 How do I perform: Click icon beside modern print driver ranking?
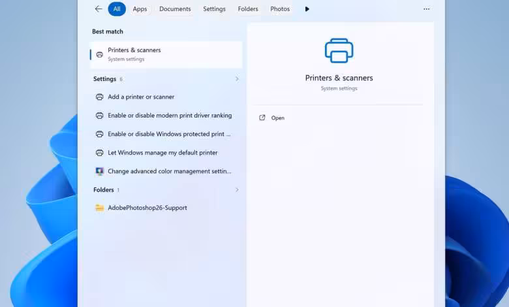pos(100,116)
